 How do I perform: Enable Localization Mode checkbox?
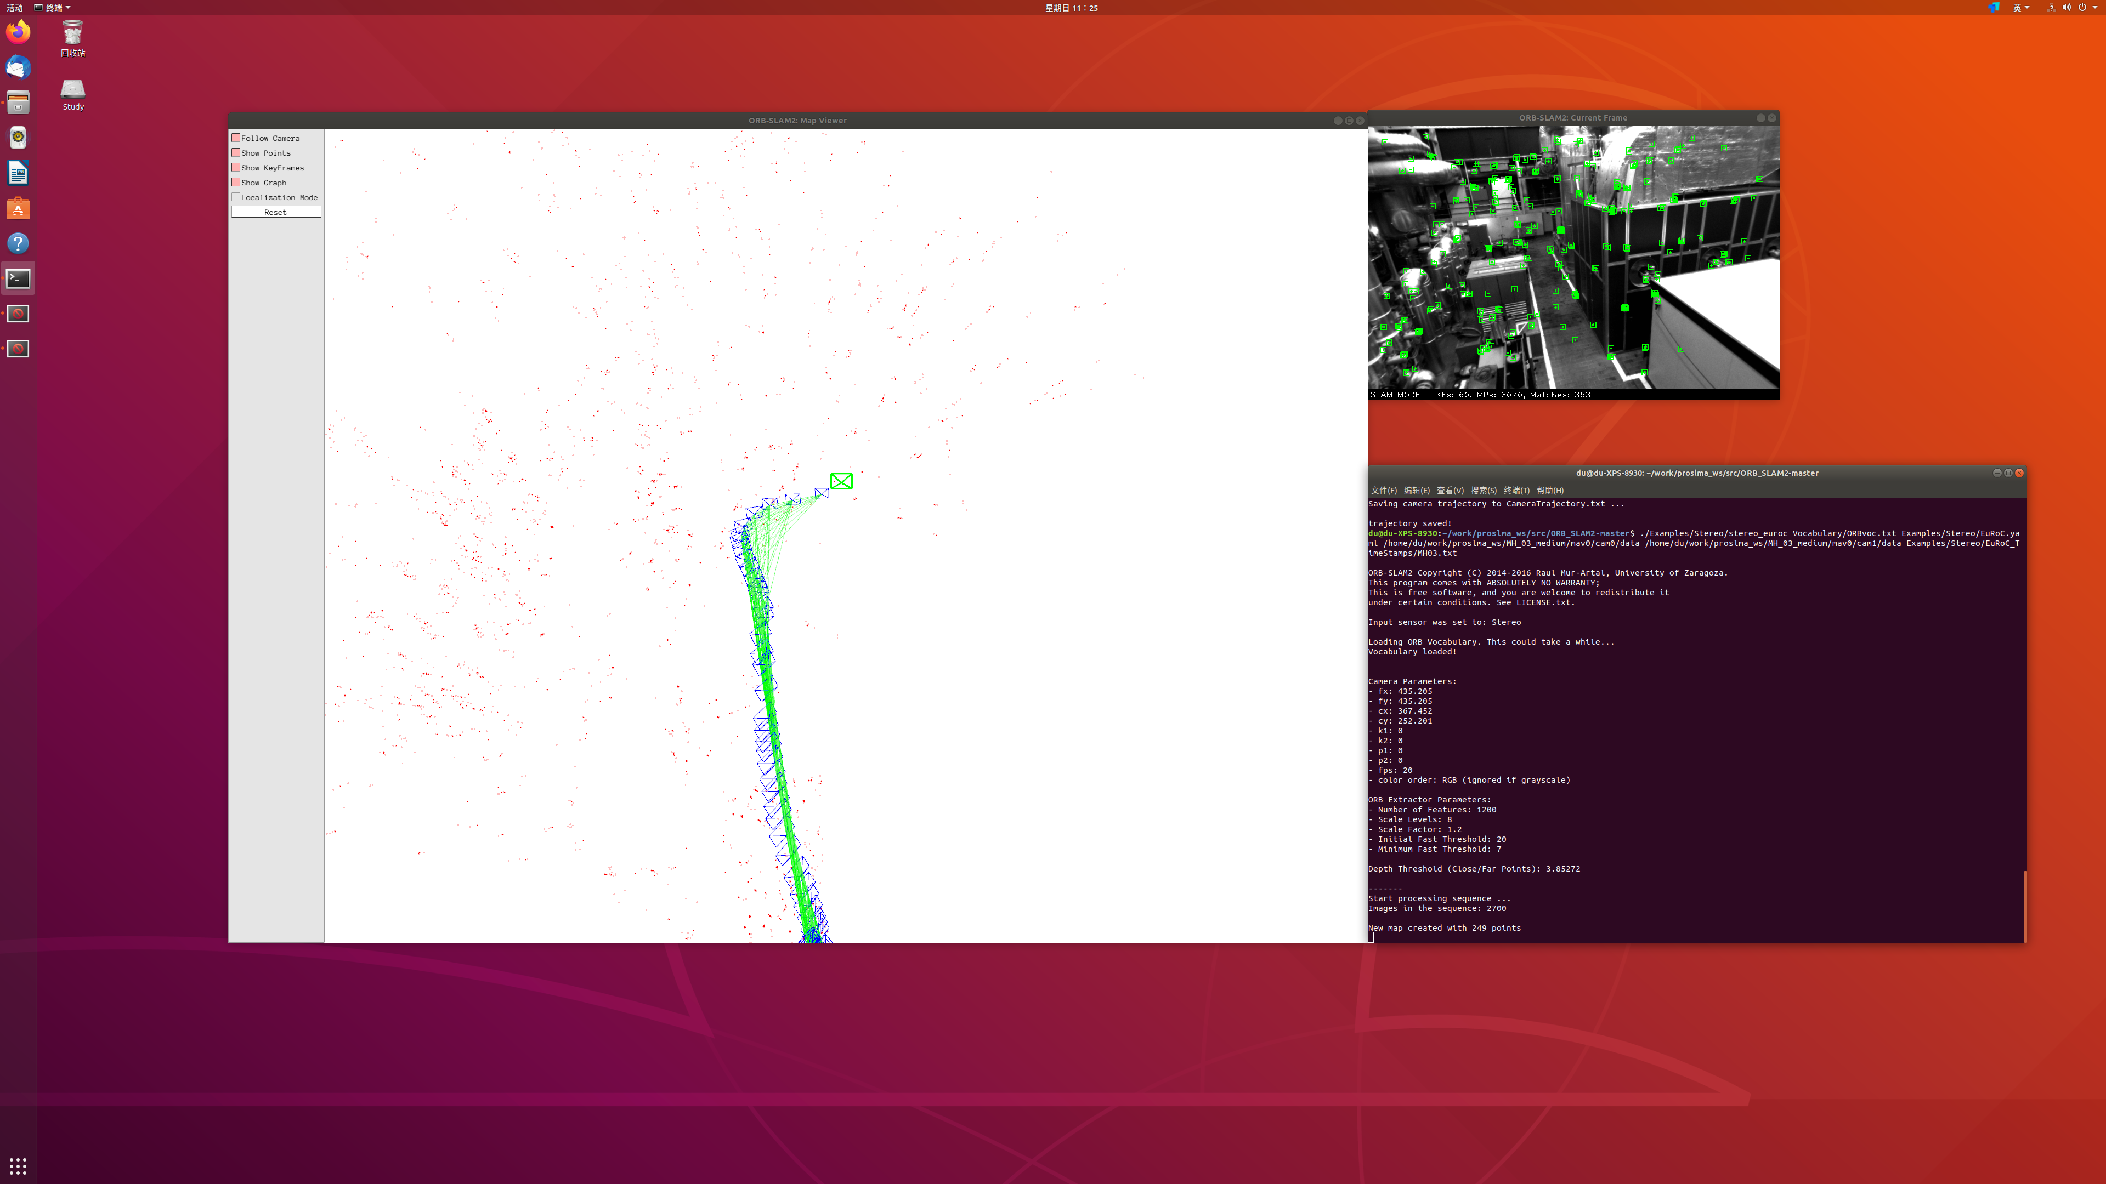click(236, 197)
